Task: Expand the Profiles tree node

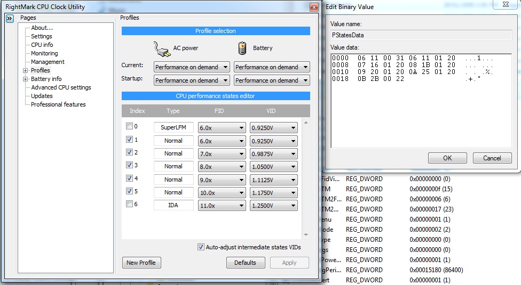Action: (x=25, y=71)
